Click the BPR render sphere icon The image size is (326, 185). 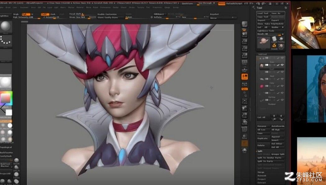(245, 25)
